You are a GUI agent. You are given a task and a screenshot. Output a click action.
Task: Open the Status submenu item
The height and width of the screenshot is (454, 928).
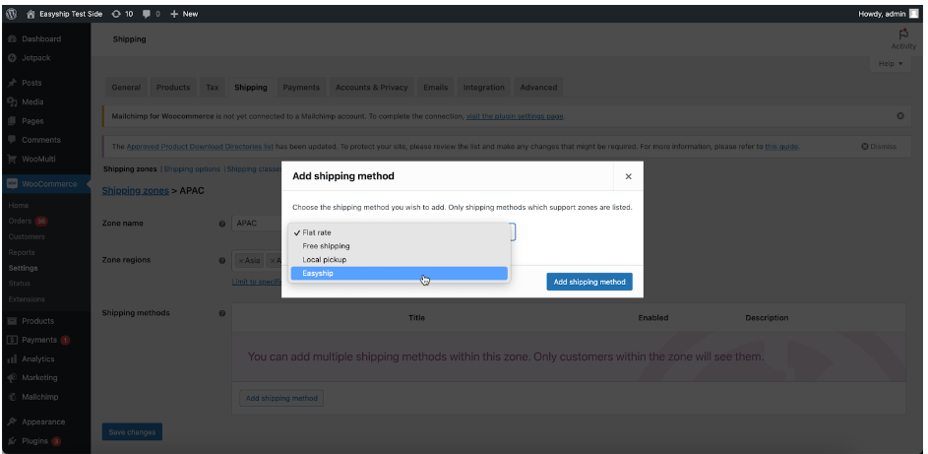pos(20,283)
